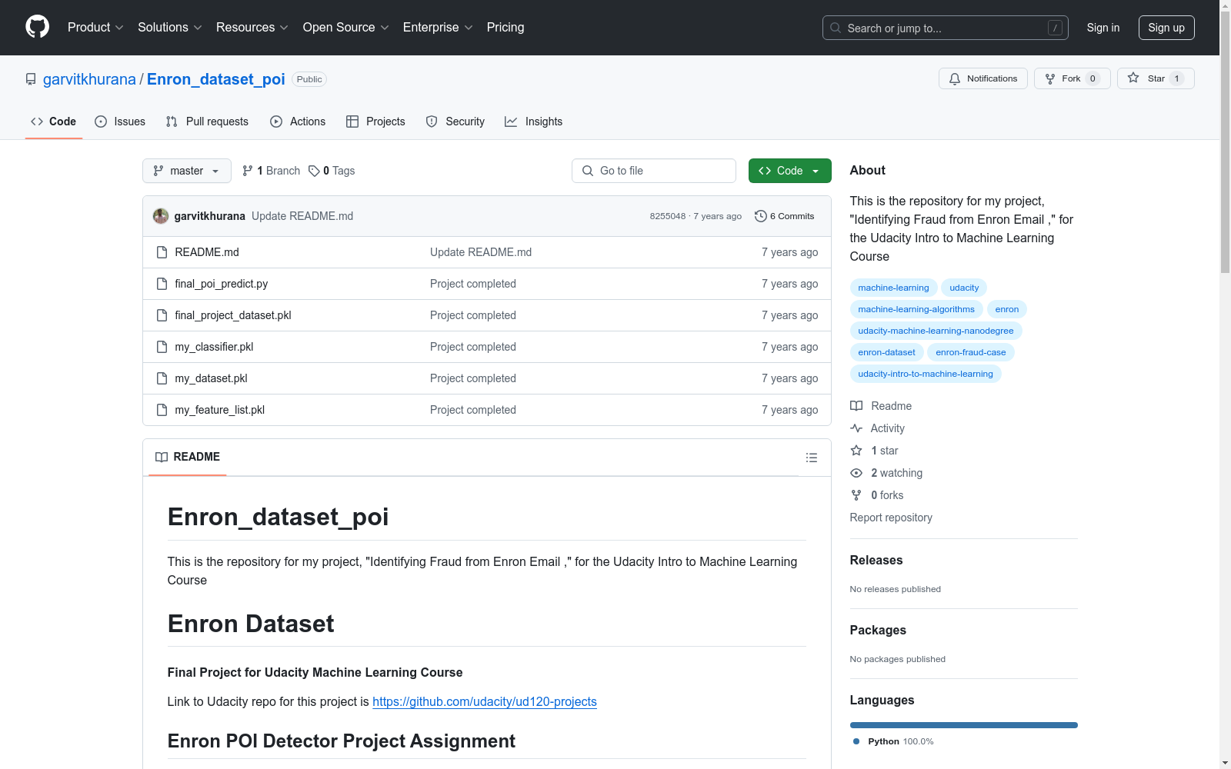Click the star icon beside 1 star
This screenshot has height=769, width=1231.
pos(856,451)
